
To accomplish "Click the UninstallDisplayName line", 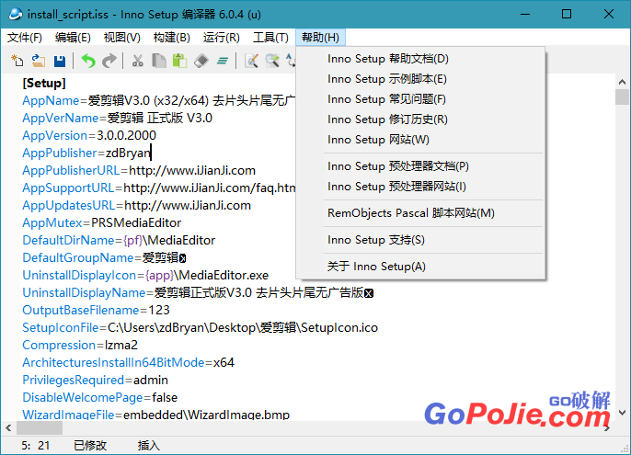I will (198, 293).
